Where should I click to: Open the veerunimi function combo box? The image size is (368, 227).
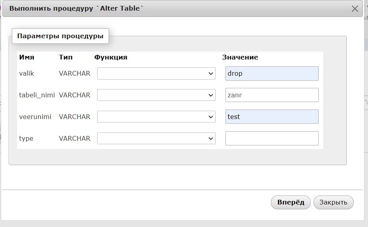pyautogui.click(x=156, y=117)
